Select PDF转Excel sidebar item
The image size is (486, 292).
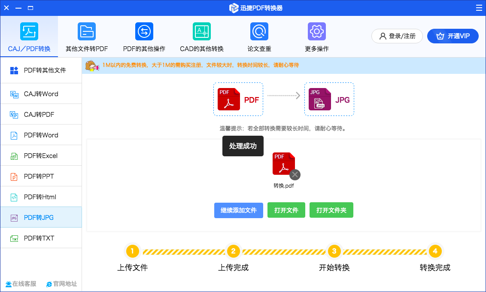tap(41, 155)
